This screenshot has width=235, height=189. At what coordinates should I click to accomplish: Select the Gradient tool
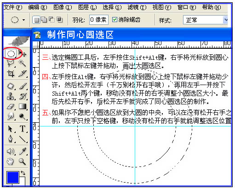(23, 107)
